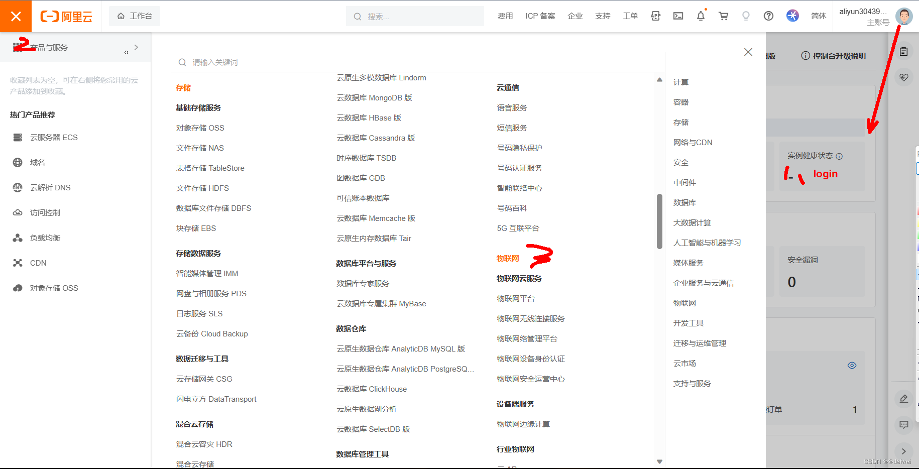Image resolution: width=919 pixels, height=469 pixels.
Task: Open the 工作台 workbench
Action: (x=135, y=16)
